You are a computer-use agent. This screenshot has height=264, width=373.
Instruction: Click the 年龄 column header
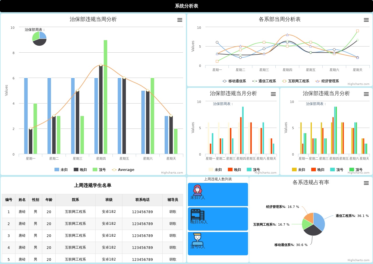49,200
